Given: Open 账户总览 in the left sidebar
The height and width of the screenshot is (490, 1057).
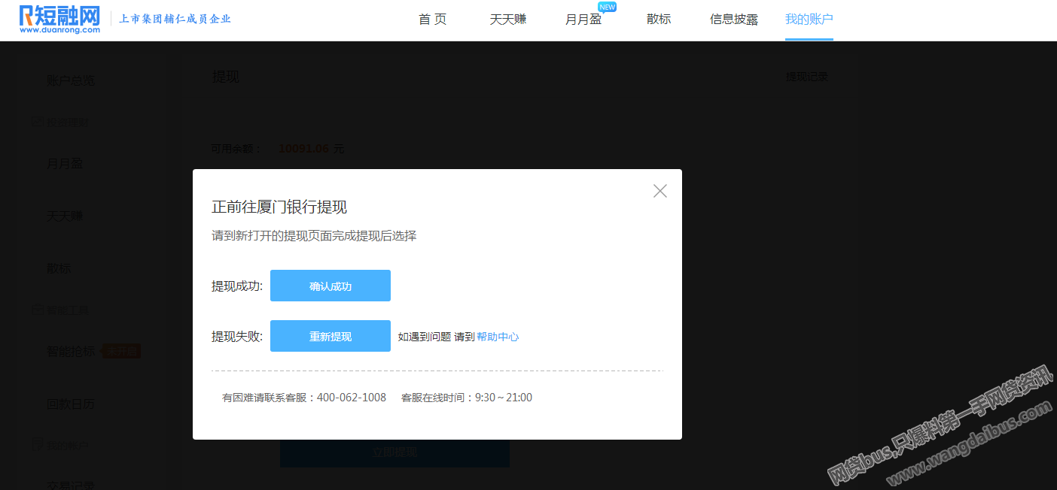Looking at the screenshot, I should pos(71,80).
